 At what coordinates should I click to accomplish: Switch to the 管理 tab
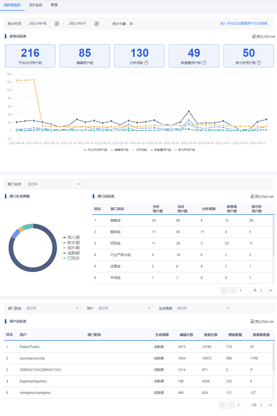click(54, 5)
